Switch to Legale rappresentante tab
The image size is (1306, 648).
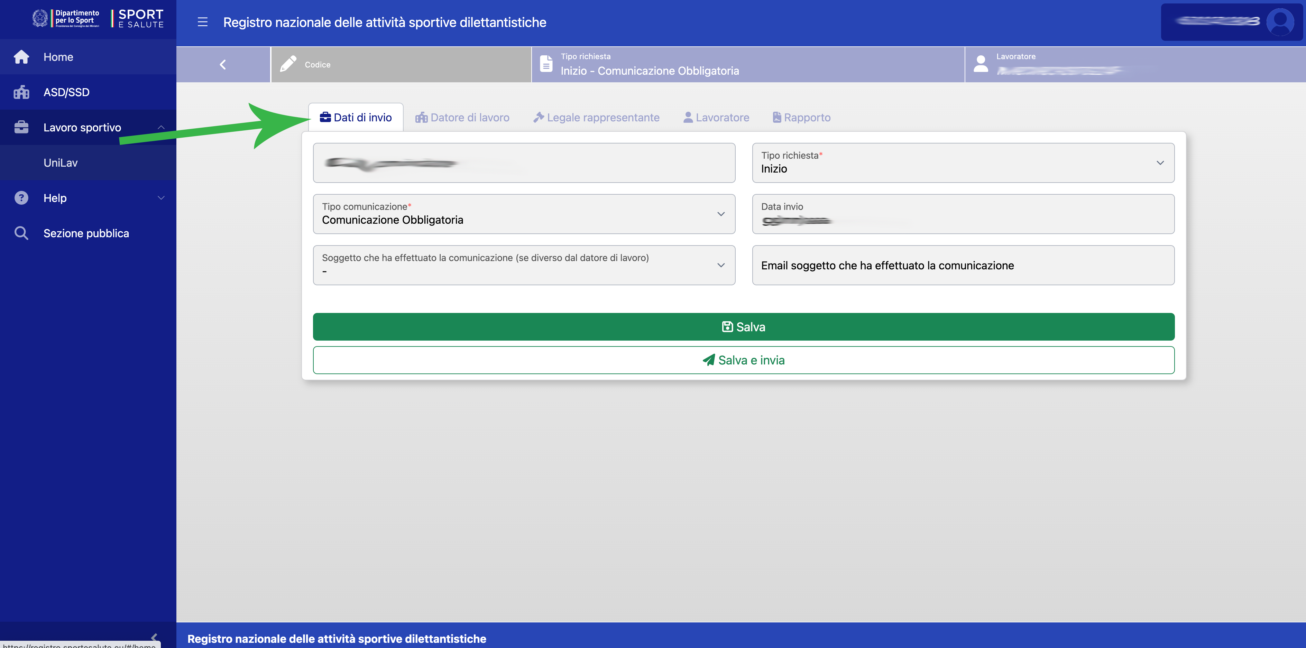[x=596, y=118]
